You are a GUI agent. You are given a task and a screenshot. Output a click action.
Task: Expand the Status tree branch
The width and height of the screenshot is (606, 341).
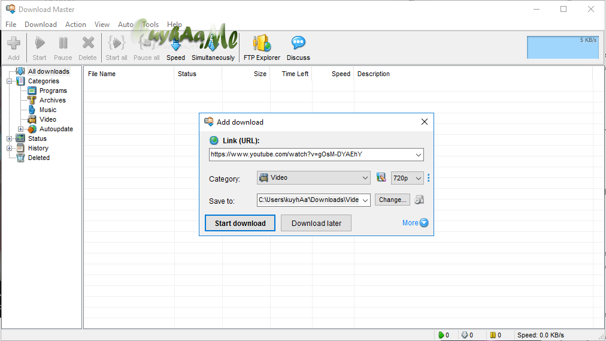click(9, 139)
